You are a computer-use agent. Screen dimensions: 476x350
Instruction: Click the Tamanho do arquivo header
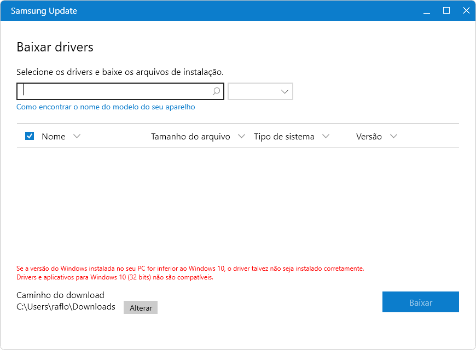coord(190,137)
